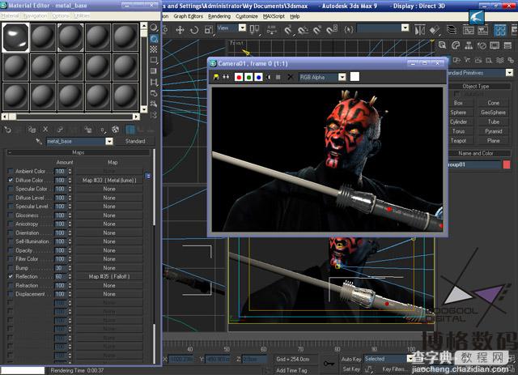Click horizontal scrollbar under material sample slots
The image size is (518, 375).
coord(70,117)
